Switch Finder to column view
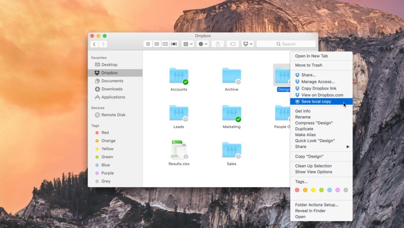Screen dimensions: 404x228 click(165, 44)
